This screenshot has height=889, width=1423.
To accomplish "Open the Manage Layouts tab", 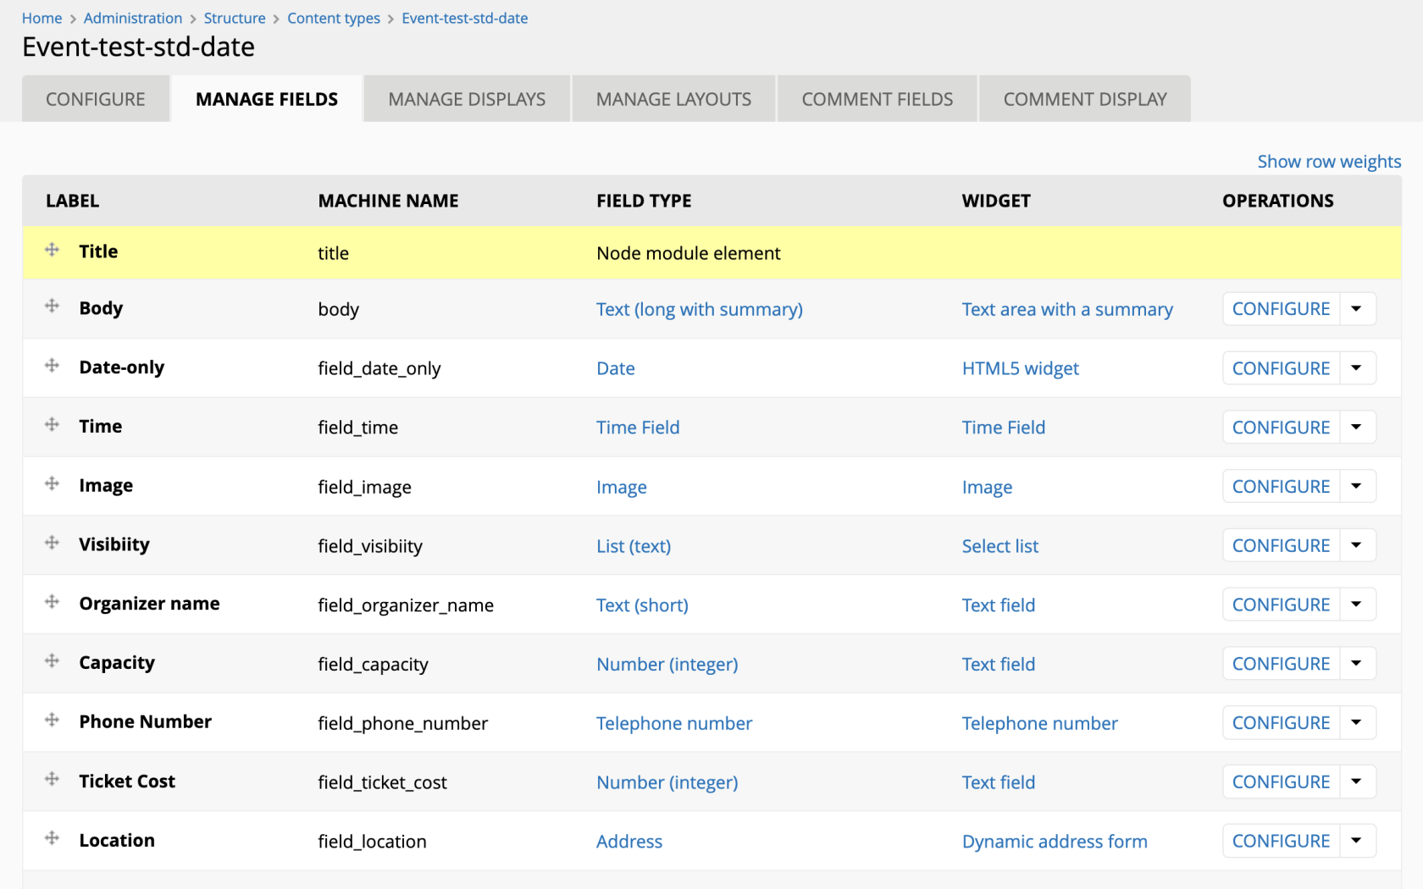I will pyautogui.click(x=673, y=99).
